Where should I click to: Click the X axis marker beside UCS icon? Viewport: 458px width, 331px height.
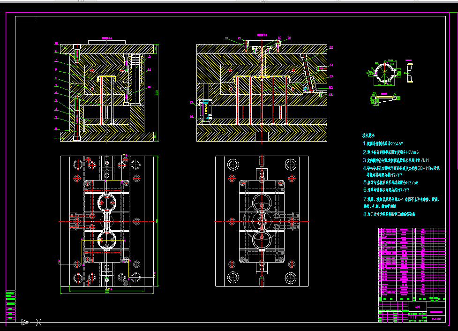[38, 322]
